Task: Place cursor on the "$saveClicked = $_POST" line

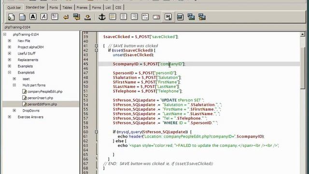Action: coord(140,37)
